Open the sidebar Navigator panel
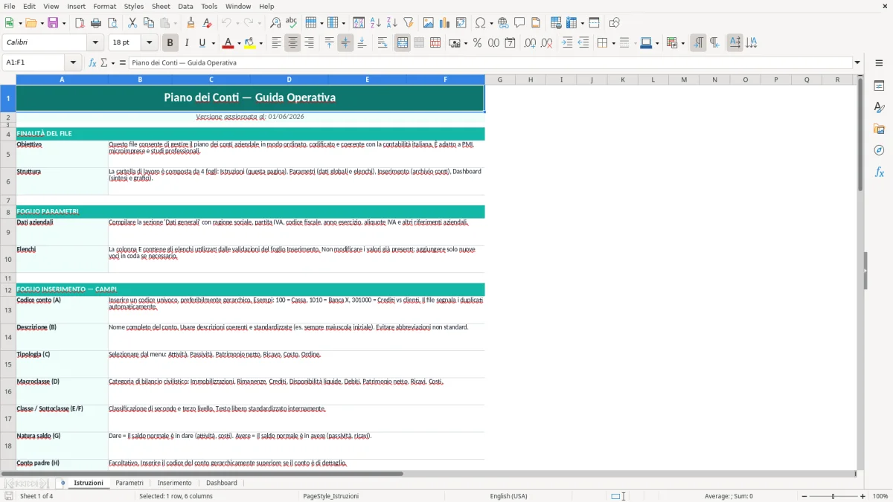 (x=879, y=150)
